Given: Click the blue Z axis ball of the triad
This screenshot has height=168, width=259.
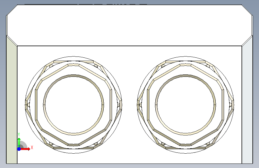Looking at the screenshot, I should 19,149.
